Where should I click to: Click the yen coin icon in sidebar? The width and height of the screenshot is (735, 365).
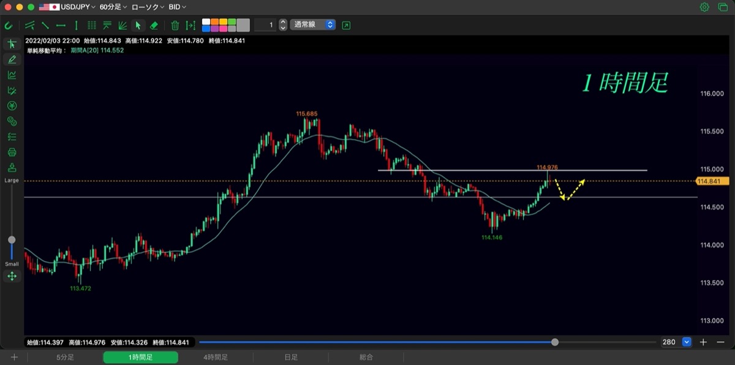click(x=12, y=106)
